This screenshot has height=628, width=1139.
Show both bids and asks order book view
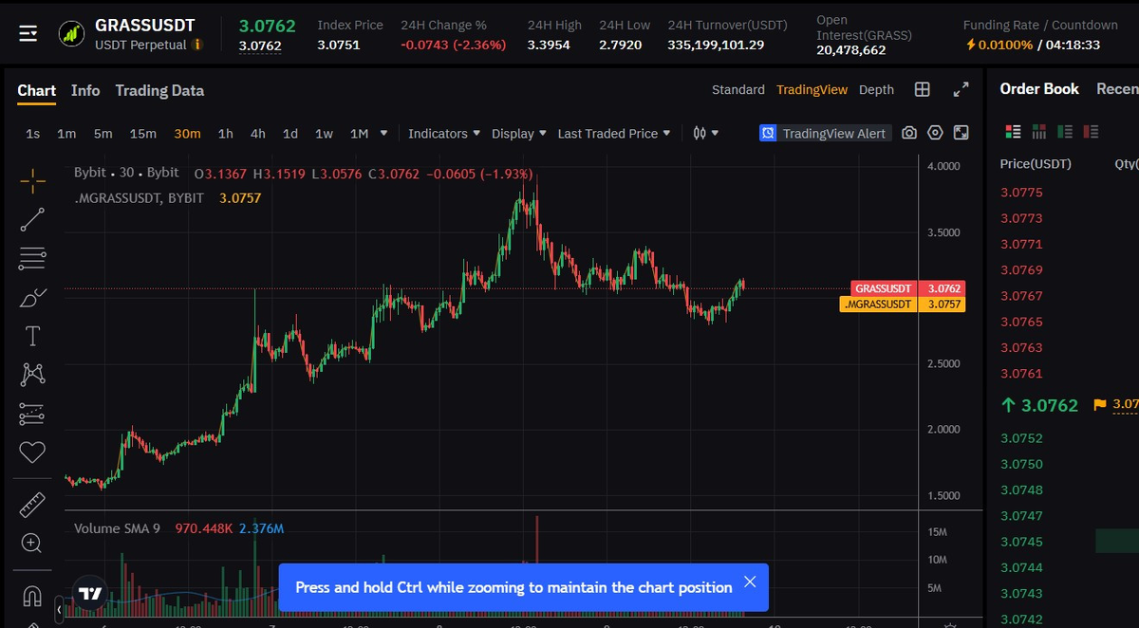1013,132
